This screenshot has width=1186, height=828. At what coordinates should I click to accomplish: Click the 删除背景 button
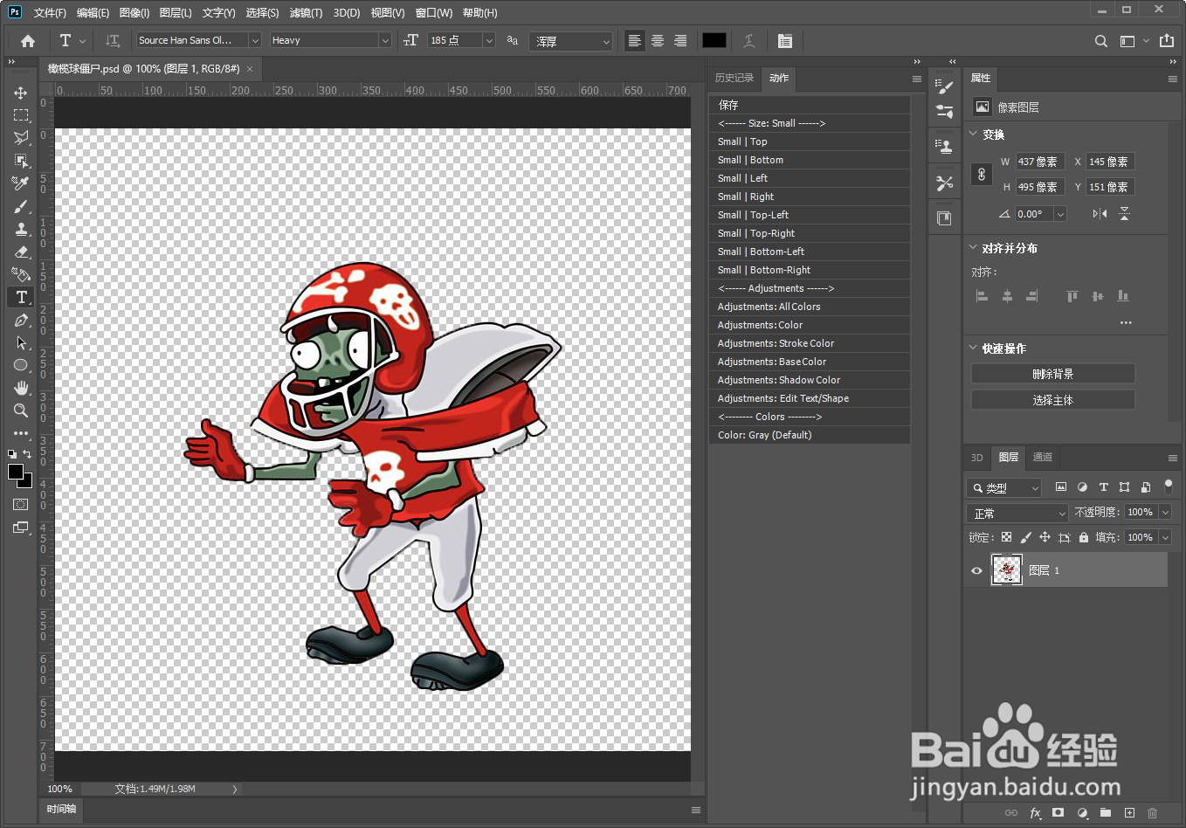point(1053,374)
